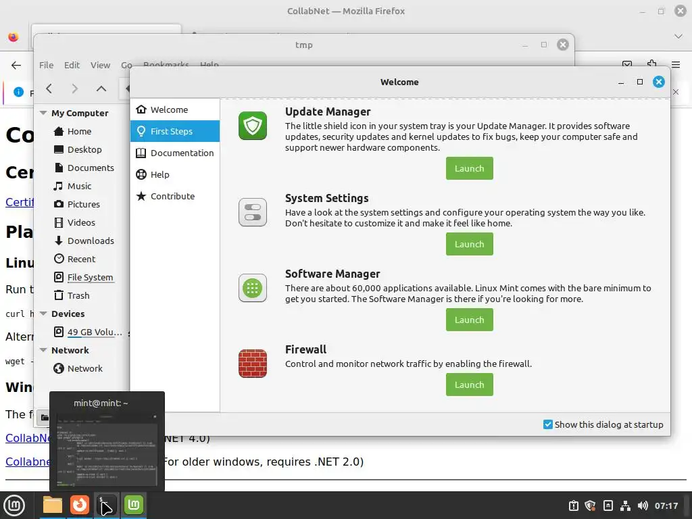This screenshot has width=692, height=519.
Task: Close the tmp file manager window
Action: pos(563,45)
